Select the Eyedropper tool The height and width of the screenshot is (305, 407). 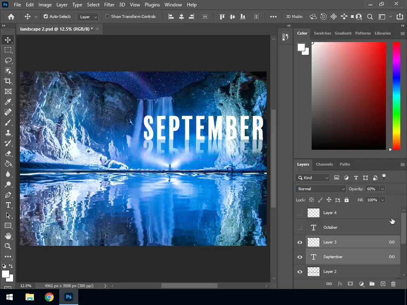click(8, 102)
